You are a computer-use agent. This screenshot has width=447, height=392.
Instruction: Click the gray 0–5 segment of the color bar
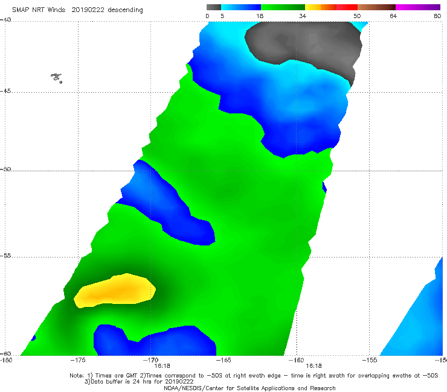214,7
